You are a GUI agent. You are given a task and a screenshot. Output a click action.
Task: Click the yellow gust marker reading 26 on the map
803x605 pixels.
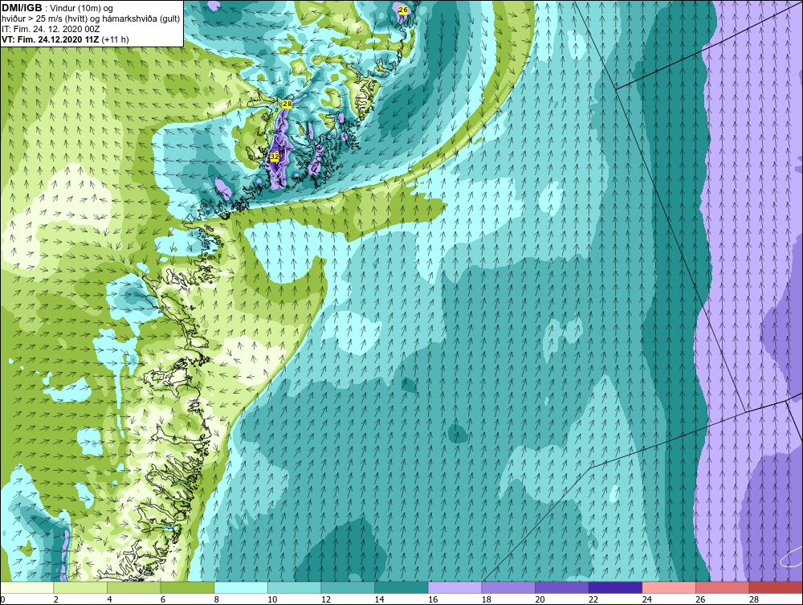pyautogui.click(x=402, y=10)
